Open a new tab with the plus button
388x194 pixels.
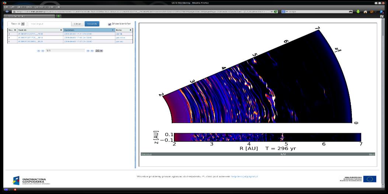coord(58,16)
